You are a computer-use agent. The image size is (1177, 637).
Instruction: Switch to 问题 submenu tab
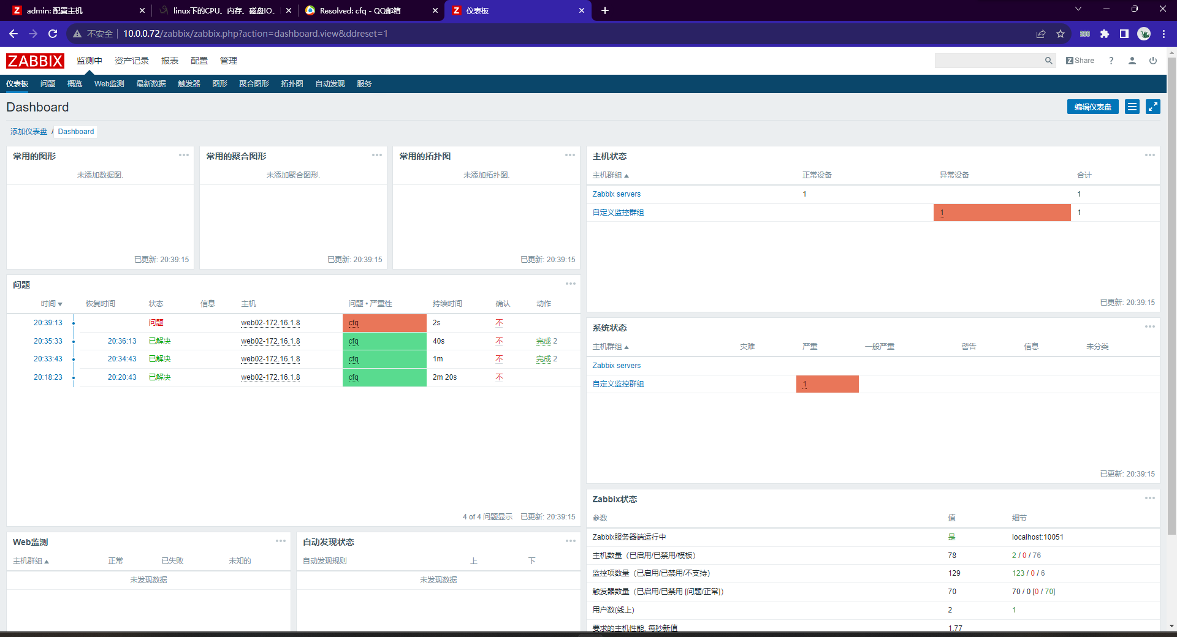point(48,84)
